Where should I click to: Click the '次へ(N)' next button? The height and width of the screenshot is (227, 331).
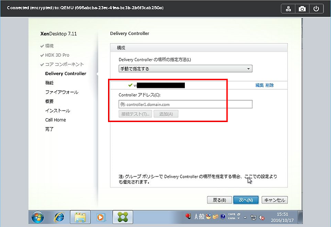(246, 200)
